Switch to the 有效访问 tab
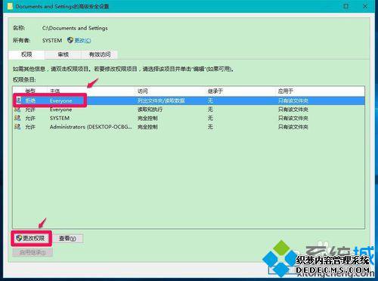This screenshot has height=281, width=378. [100, 54]
